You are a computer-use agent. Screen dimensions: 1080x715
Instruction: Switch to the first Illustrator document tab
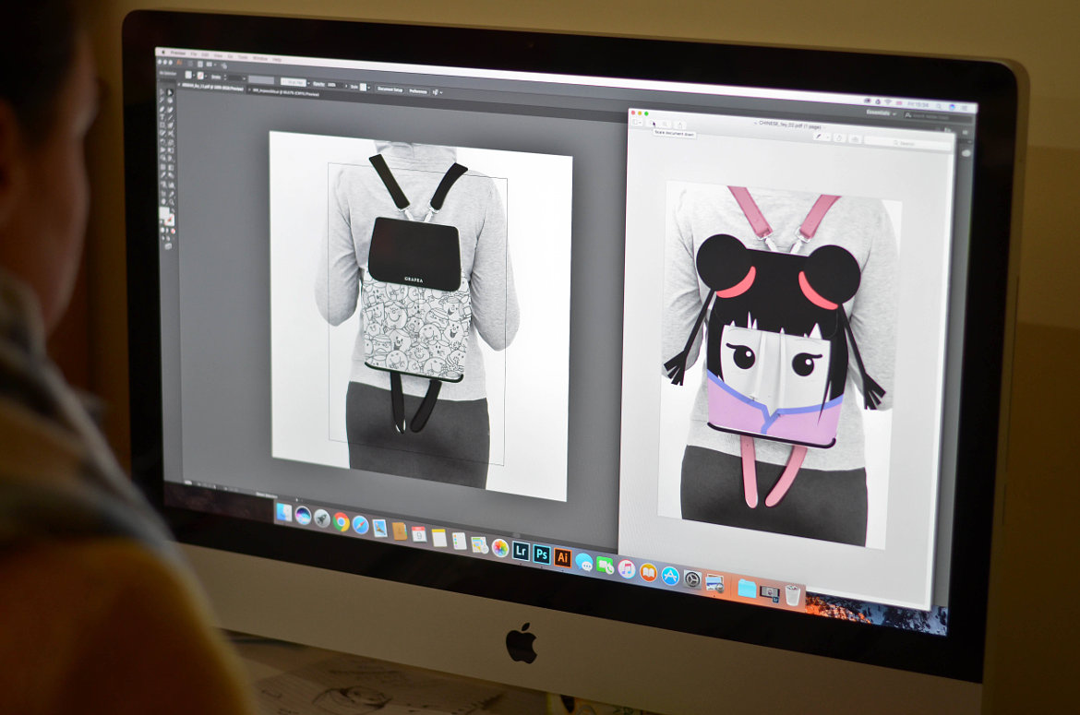tap(211, 88)
